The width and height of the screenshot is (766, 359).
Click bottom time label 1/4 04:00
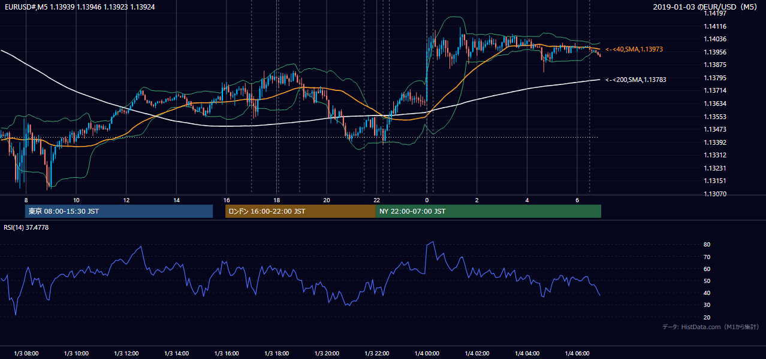(x=527, y=354)
